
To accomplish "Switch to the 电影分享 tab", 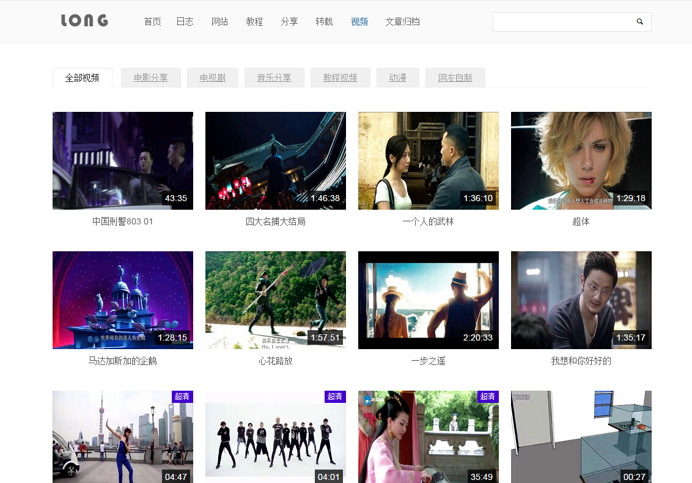I will click(x=151, y=78).
